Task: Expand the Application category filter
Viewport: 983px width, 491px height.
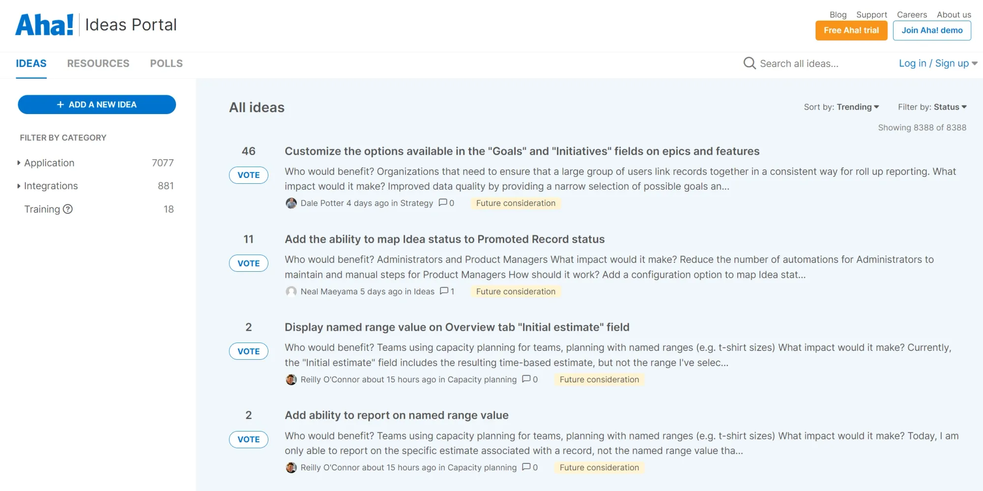Action: (x=19, y=163)
